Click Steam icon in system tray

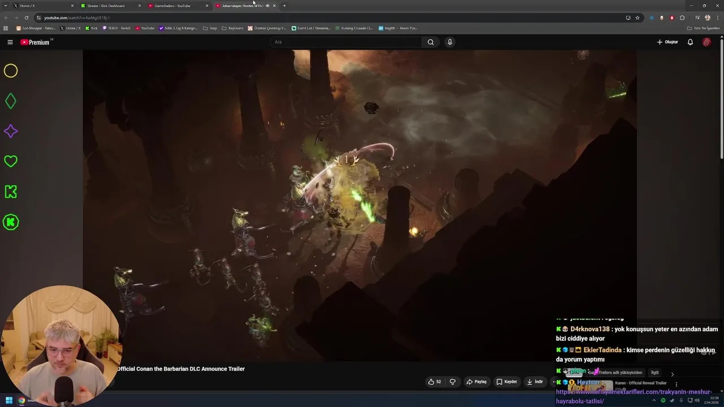click(x=672, y=400)
